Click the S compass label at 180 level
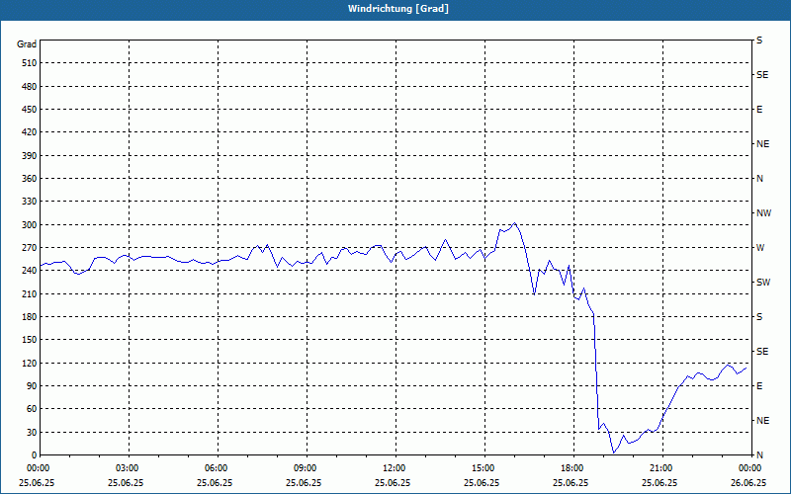 click(759, 317)
